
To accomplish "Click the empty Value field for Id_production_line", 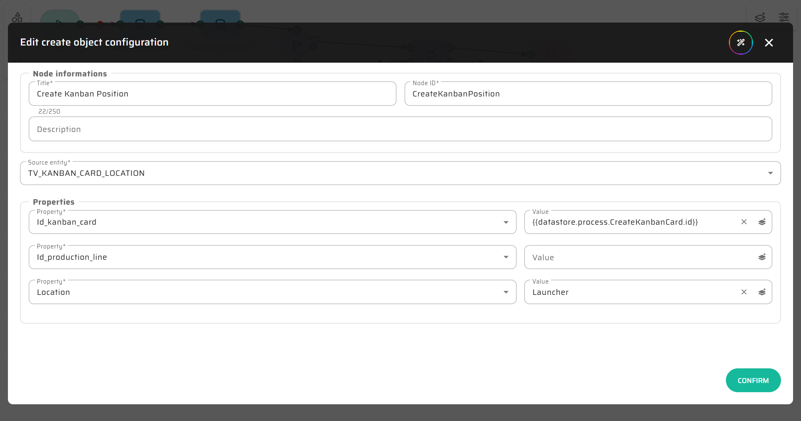I will [x=638, y=258].
